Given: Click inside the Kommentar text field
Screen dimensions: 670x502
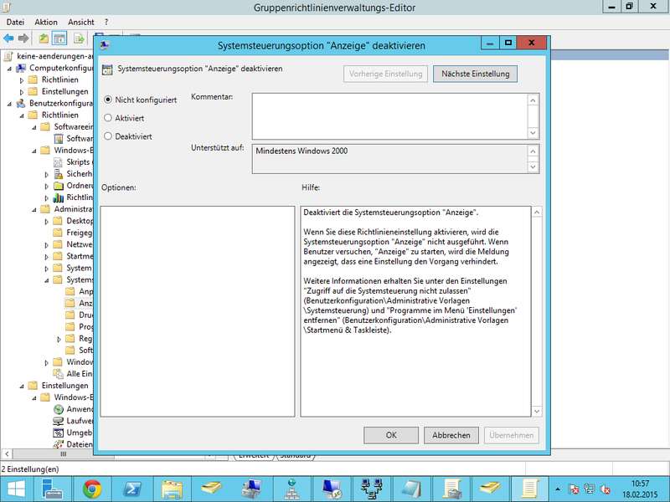Looking at the screenshot, I should [388, 115].
